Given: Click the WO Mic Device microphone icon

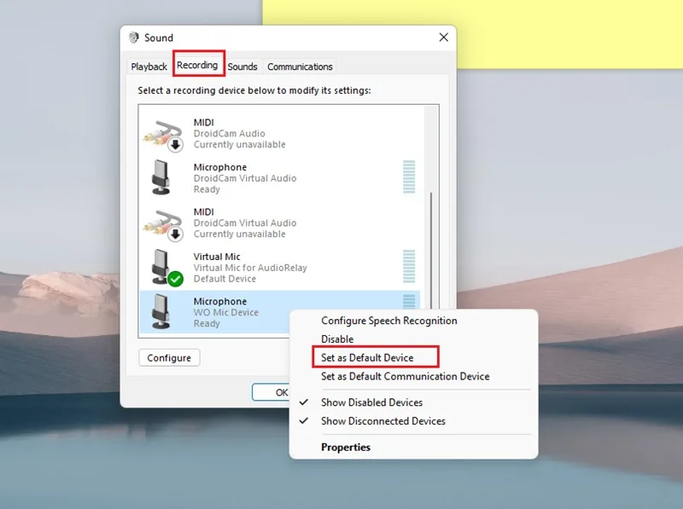Looking at the screenshot, I should [x=161, y=311].
